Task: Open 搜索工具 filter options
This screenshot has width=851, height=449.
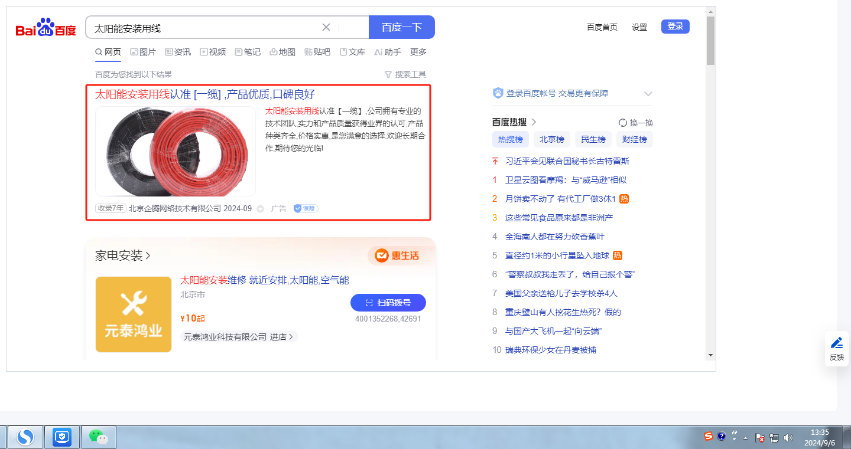Action: pos(405,74)
